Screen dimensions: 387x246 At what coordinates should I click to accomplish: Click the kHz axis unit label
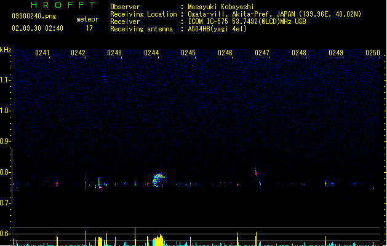[6, 50]
